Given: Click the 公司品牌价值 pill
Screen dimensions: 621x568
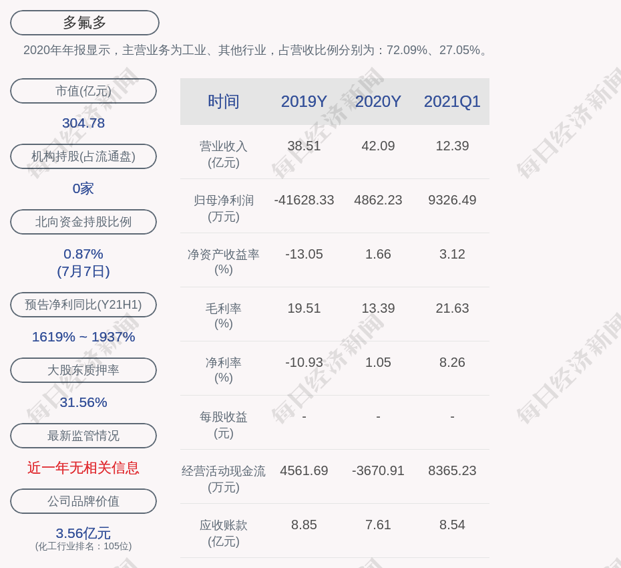Looking at the screenshot, I should (x=83, y=501).
